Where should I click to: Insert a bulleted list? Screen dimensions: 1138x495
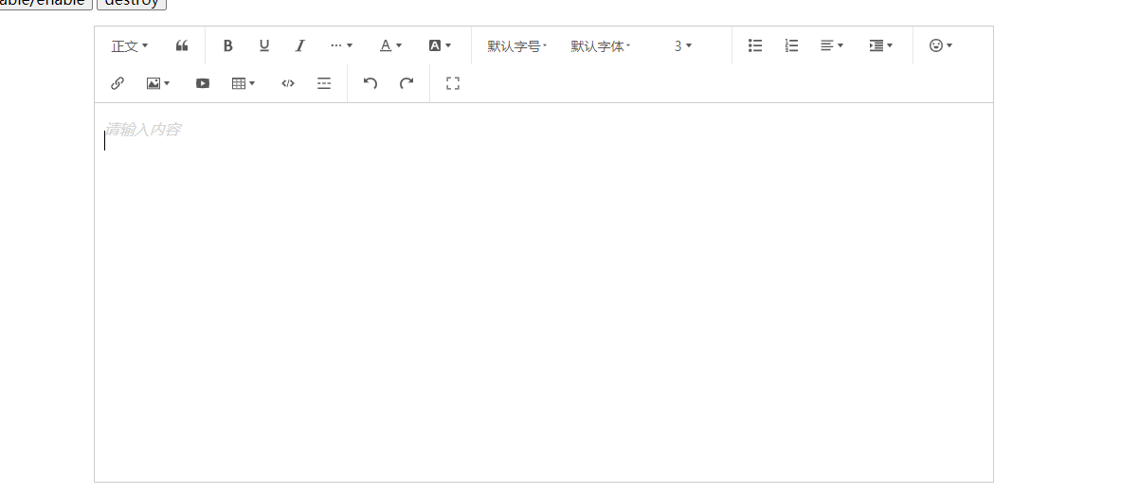pos(755,45)
